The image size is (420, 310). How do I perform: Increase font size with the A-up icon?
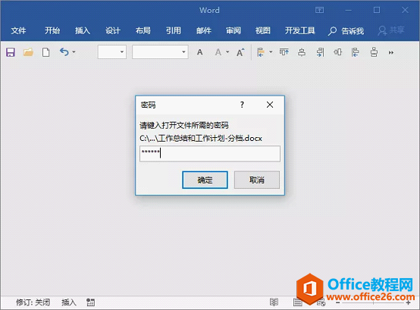pos(240,52)
